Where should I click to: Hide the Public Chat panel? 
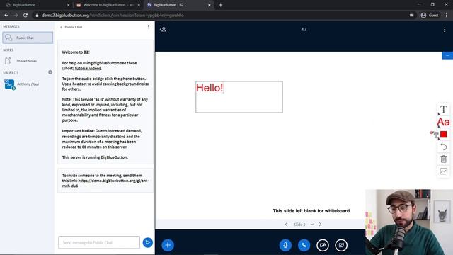coord(71,27)
